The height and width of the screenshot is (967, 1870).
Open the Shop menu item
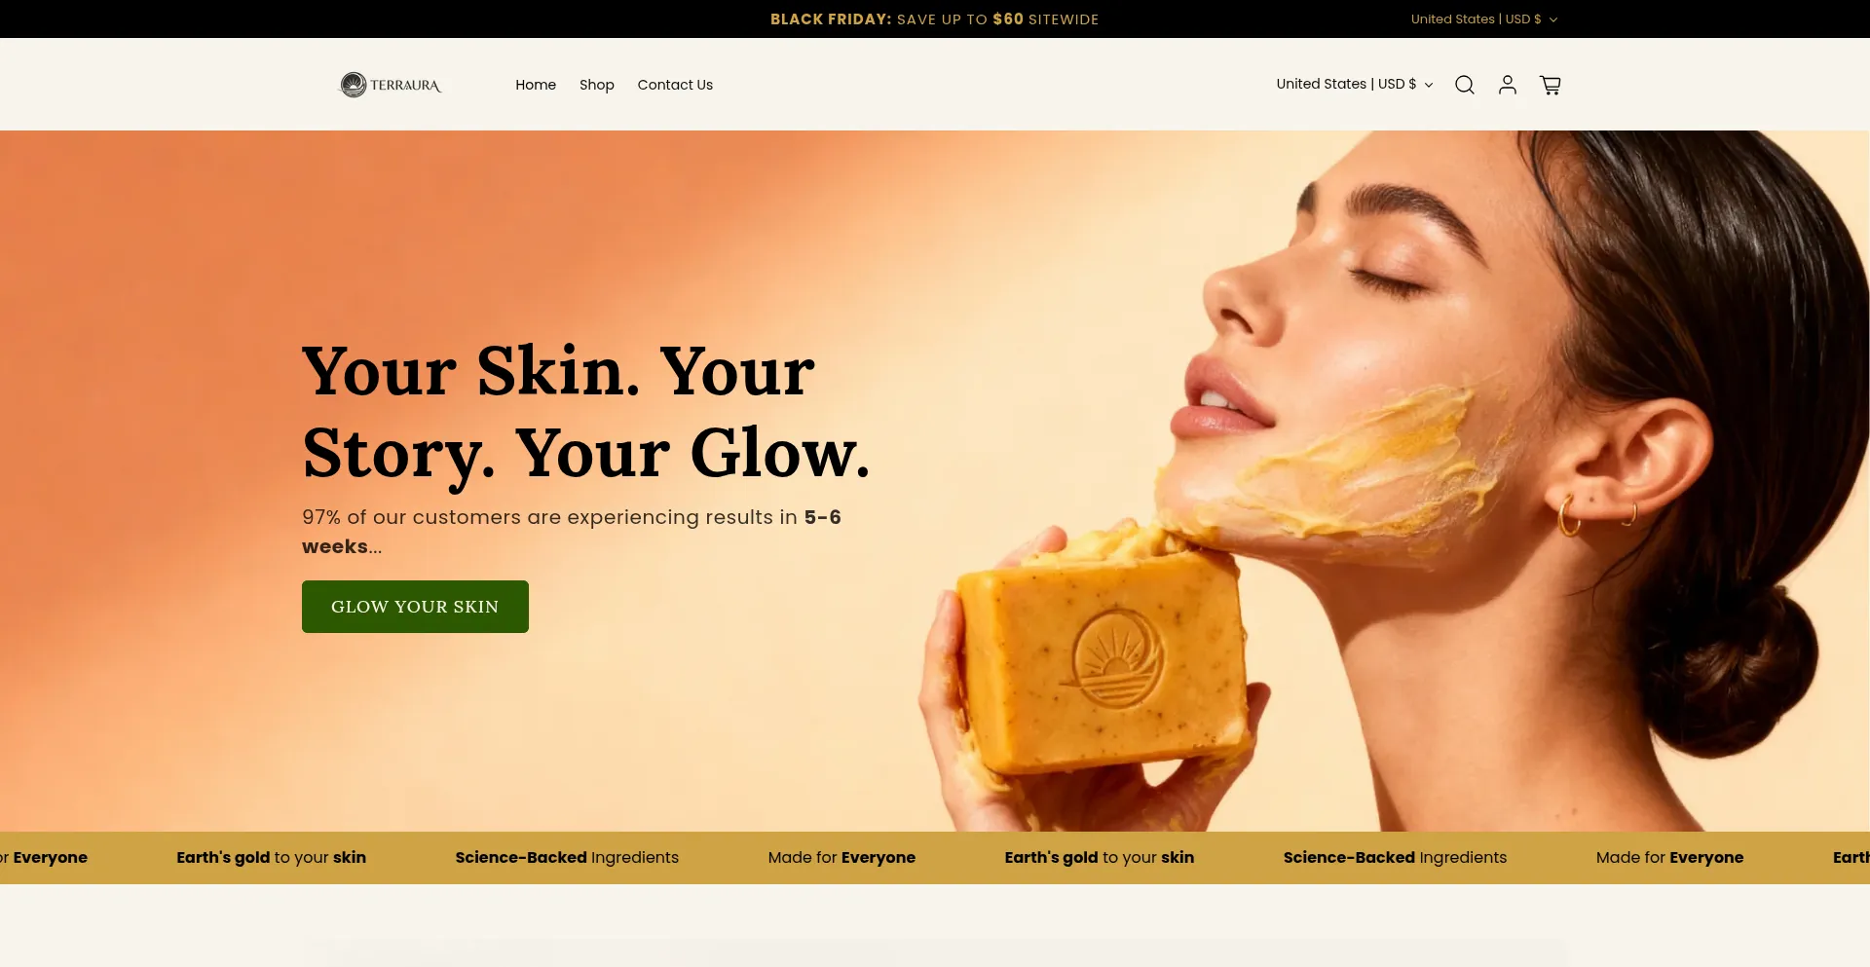(596, 85)
